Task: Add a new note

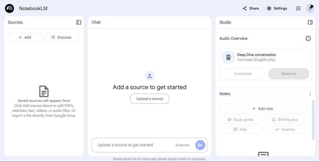Action: pyautogui.click(x=263, y=109)
